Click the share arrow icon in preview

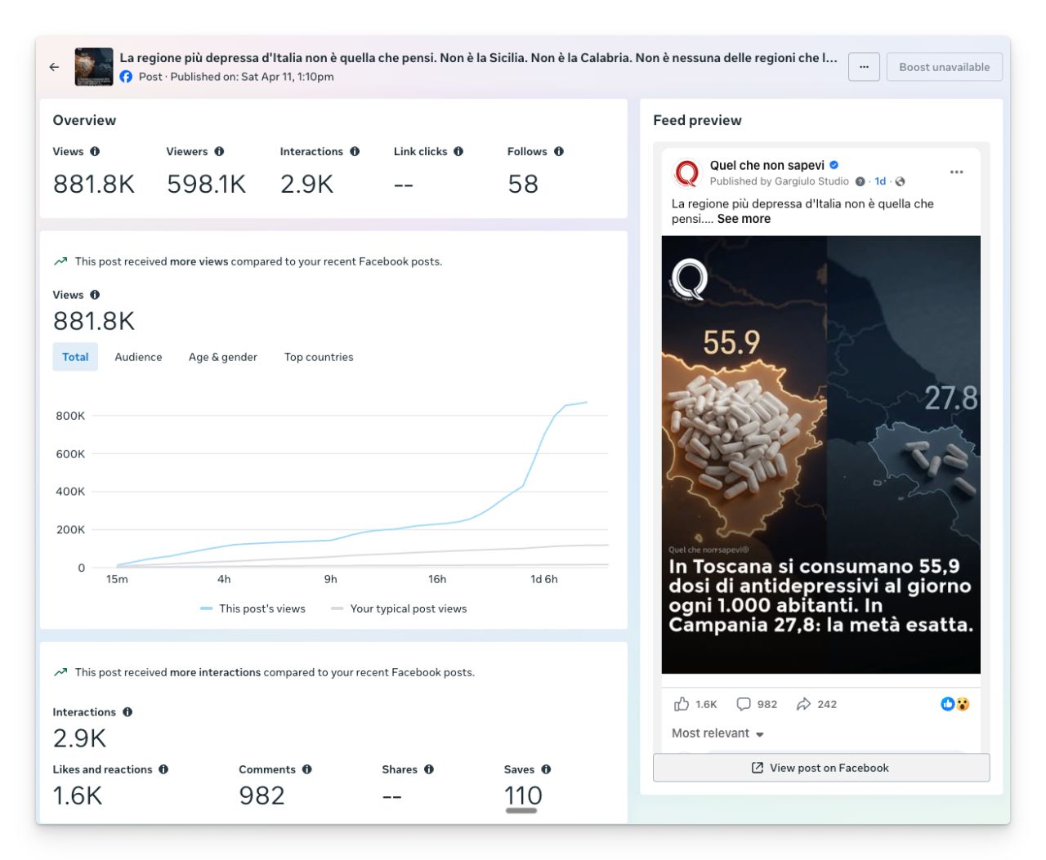[x=804, y=704]
